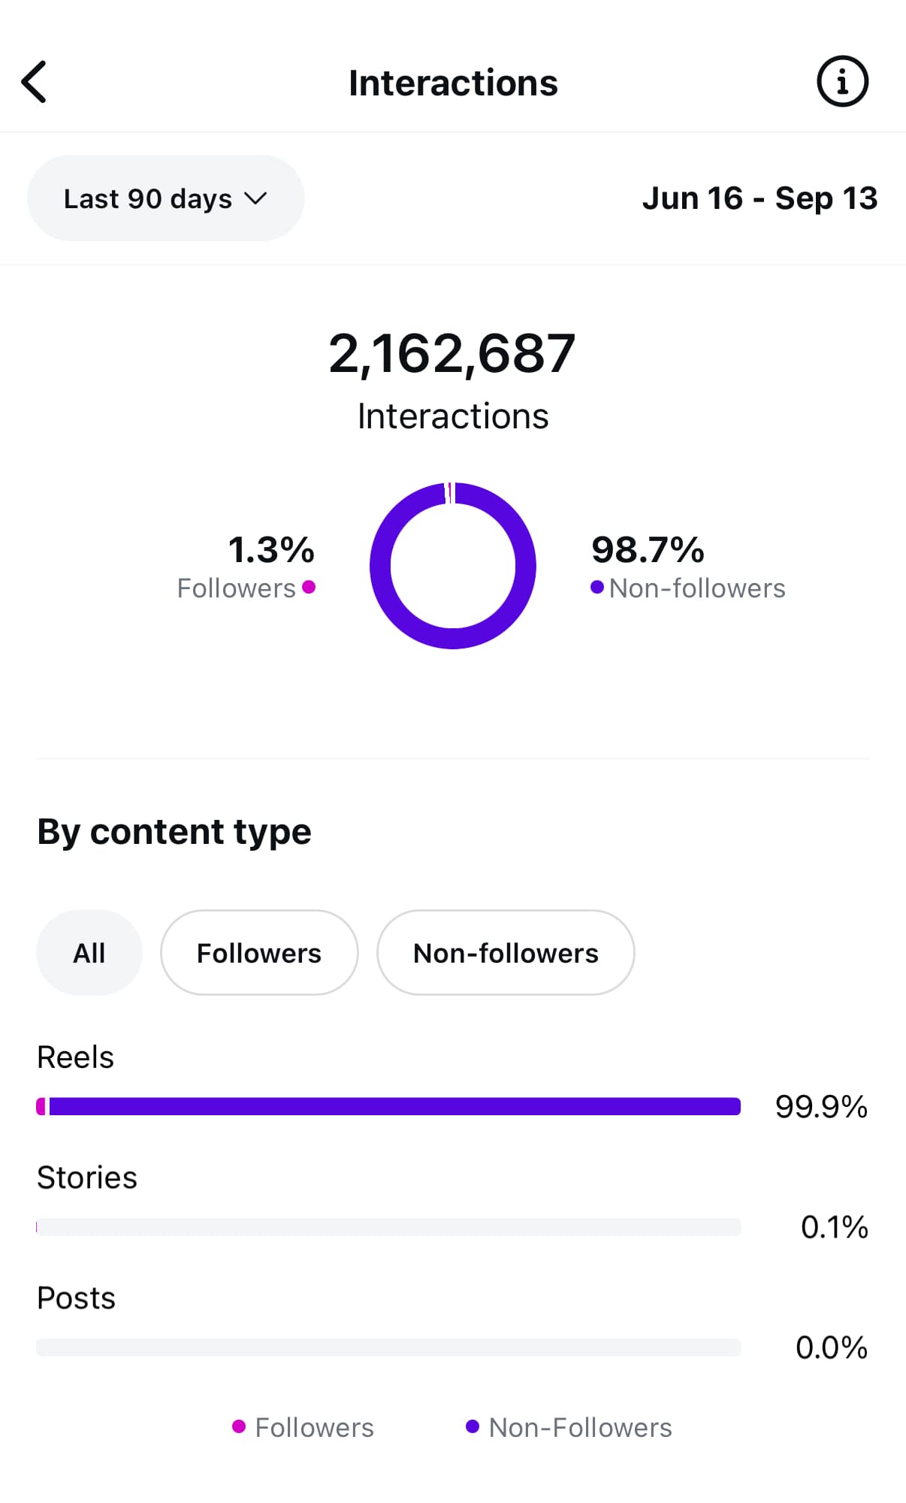The image size is (906, 1503).
Task: Tap the pink Followers legend dot at bottom
Action: pos(239,1426)
